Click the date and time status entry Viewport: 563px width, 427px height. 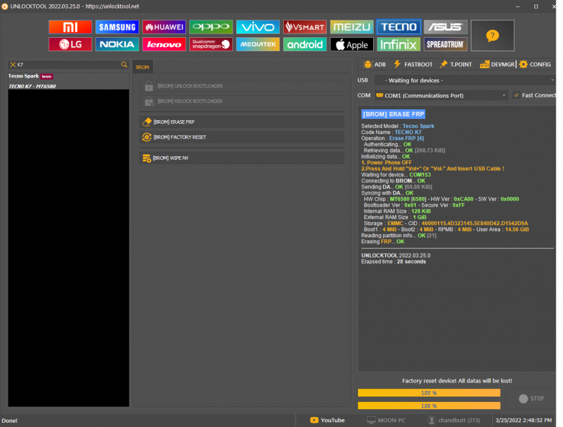(523, 420)
